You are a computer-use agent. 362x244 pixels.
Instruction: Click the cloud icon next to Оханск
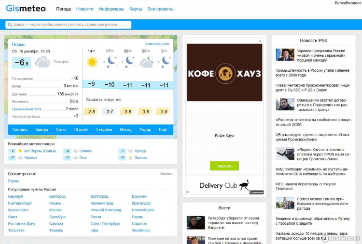pyautogui.click(x=75, y=151)
